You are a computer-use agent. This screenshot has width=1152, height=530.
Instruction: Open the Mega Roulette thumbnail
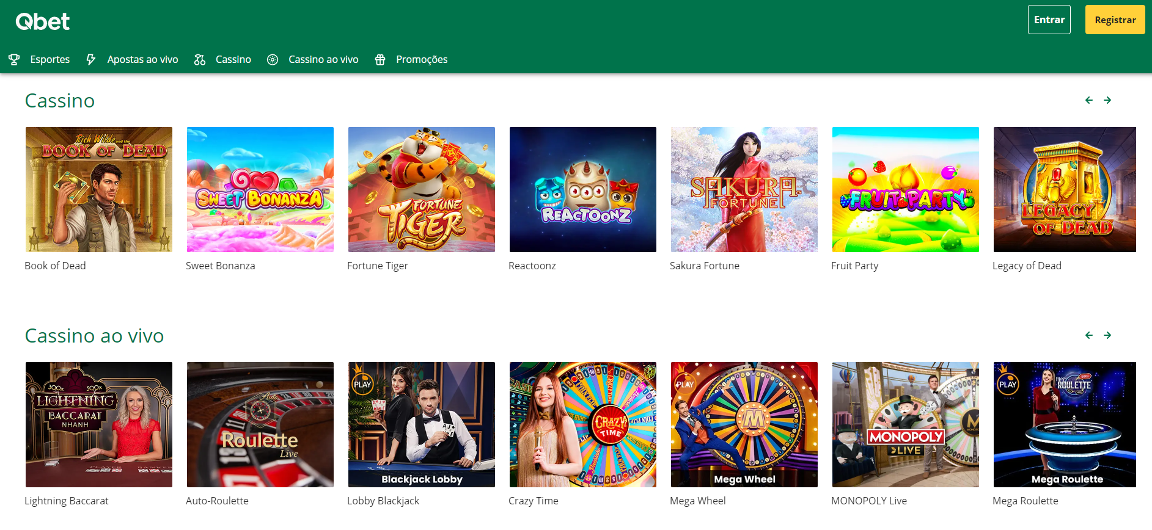[x=1065, y=424]
